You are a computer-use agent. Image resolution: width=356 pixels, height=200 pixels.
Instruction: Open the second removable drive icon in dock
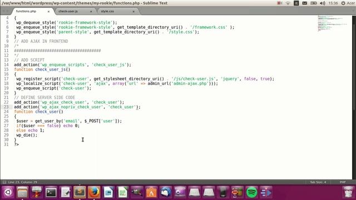[209, 193]
